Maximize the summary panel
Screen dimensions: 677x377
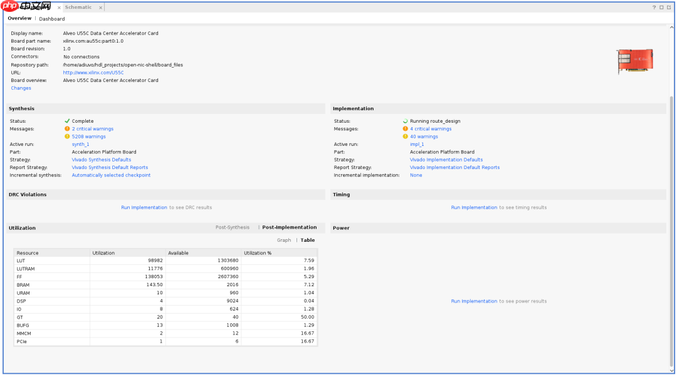coord(661,8)
